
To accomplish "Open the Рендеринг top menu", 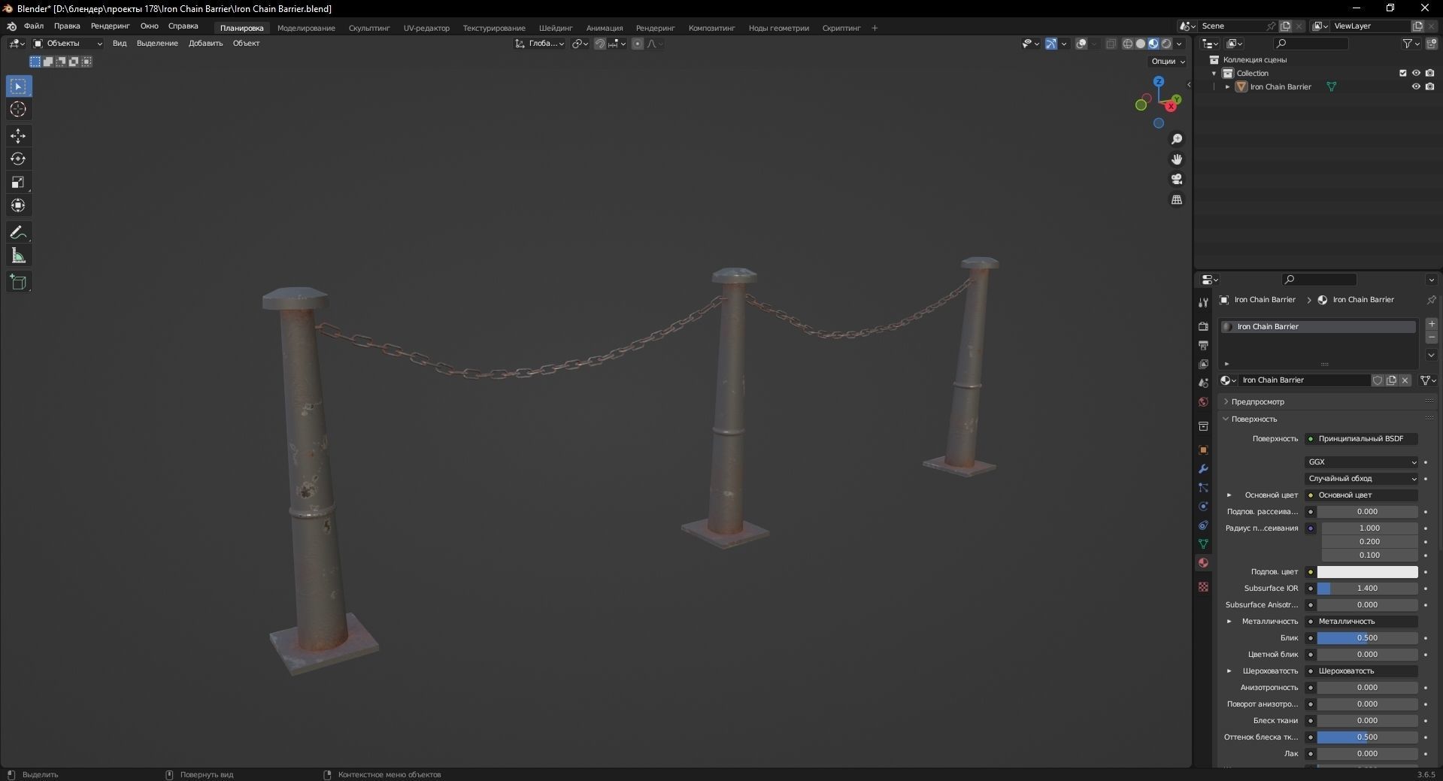I will tap(110, 26).
